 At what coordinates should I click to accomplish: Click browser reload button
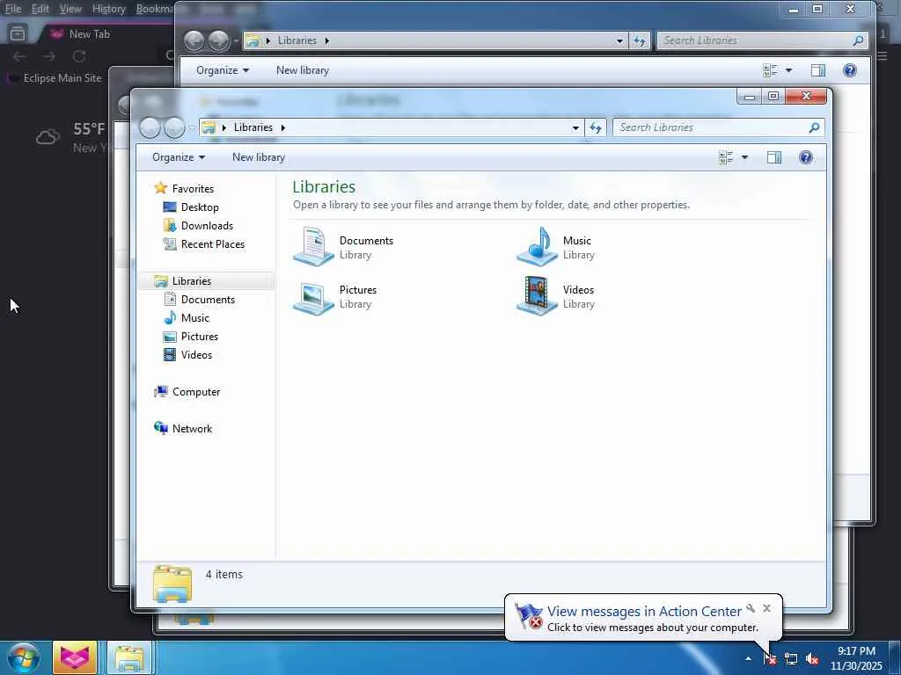(79, 56)
